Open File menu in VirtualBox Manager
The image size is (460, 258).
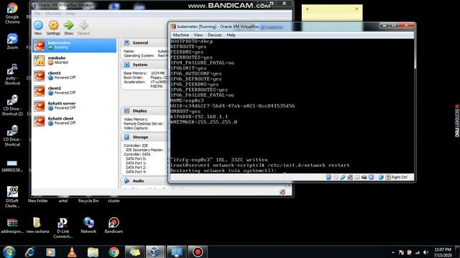pos(37,14)
